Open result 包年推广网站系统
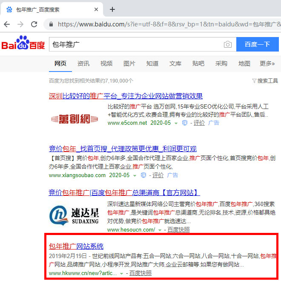 click(x=76, y=246)
